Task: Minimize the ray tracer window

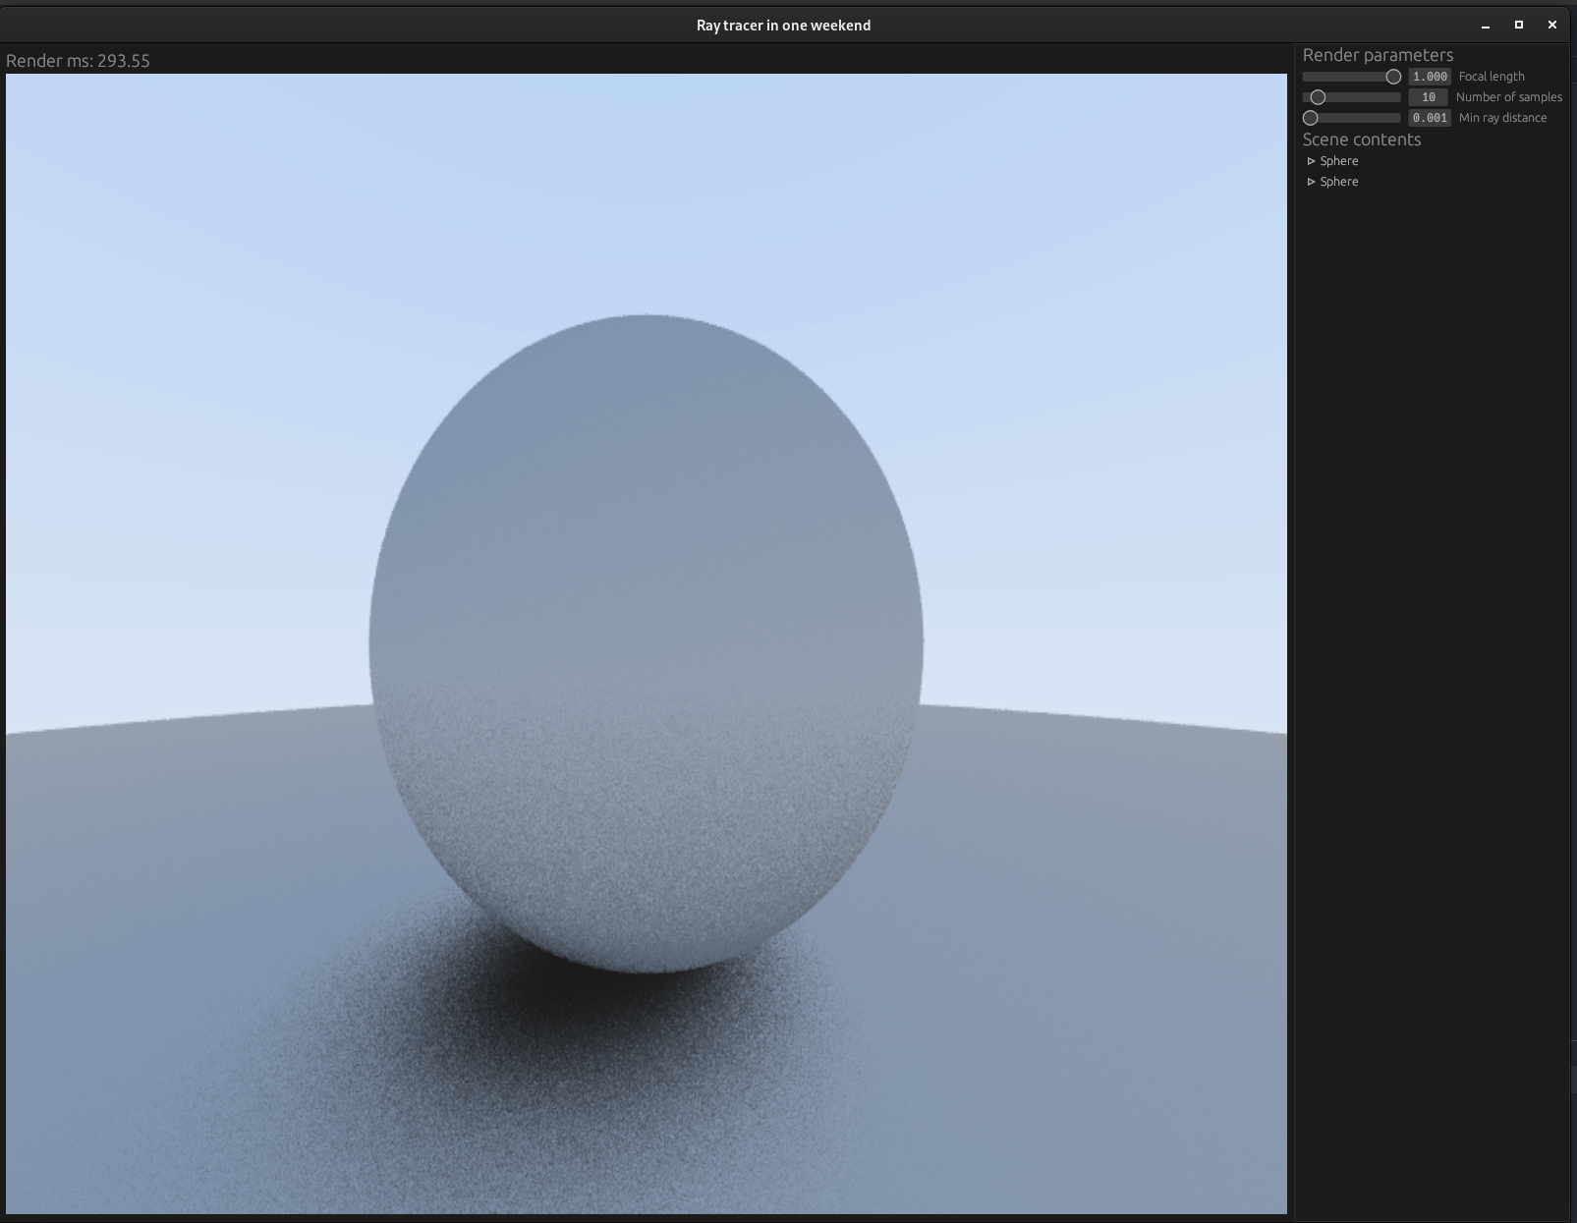Action: pos(1486,26)
